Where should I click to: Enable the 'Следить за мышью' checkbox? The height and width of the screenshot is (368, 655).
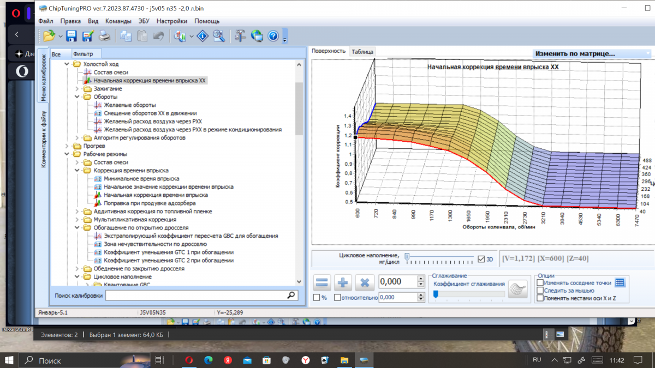pos(540,291)
